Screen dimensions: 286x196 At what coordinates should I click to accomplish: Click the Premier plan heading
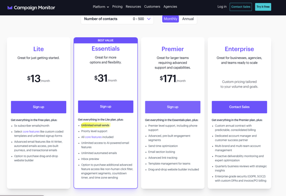(173, 49)
